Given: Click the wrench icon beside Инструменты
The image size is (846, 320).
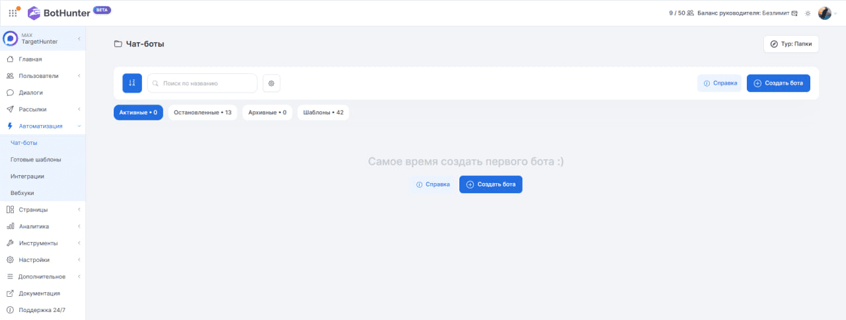Looking at the screenshot, I should pos(10,243).
